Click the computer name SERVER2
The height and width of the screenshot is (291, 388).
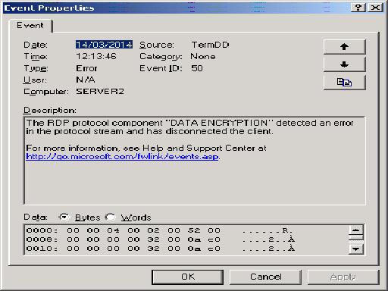coord(100,91)
